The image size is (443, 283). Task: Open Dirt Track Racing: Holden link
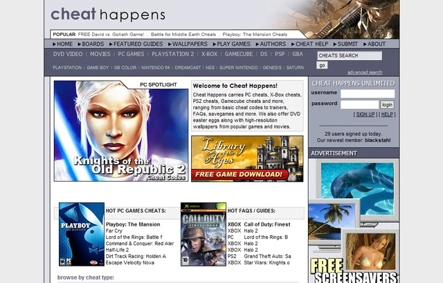click(136, 256)
